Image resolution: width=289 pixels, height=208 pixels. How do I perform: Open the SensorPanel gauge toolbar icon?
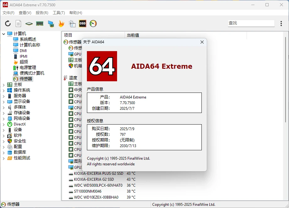[x=93, y=24]
